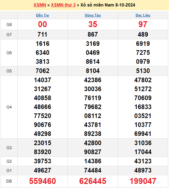Image resolution: width=169 pixels, height=188 pixels.
Task: Click the red G8 number 00
Action: pos(43,24)
